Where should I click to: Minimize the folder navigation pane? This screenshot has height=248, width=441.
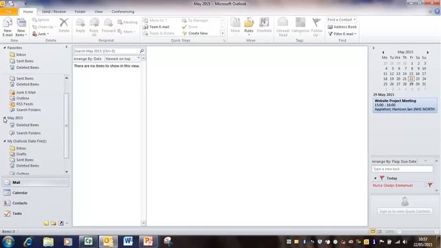(67, 47)
